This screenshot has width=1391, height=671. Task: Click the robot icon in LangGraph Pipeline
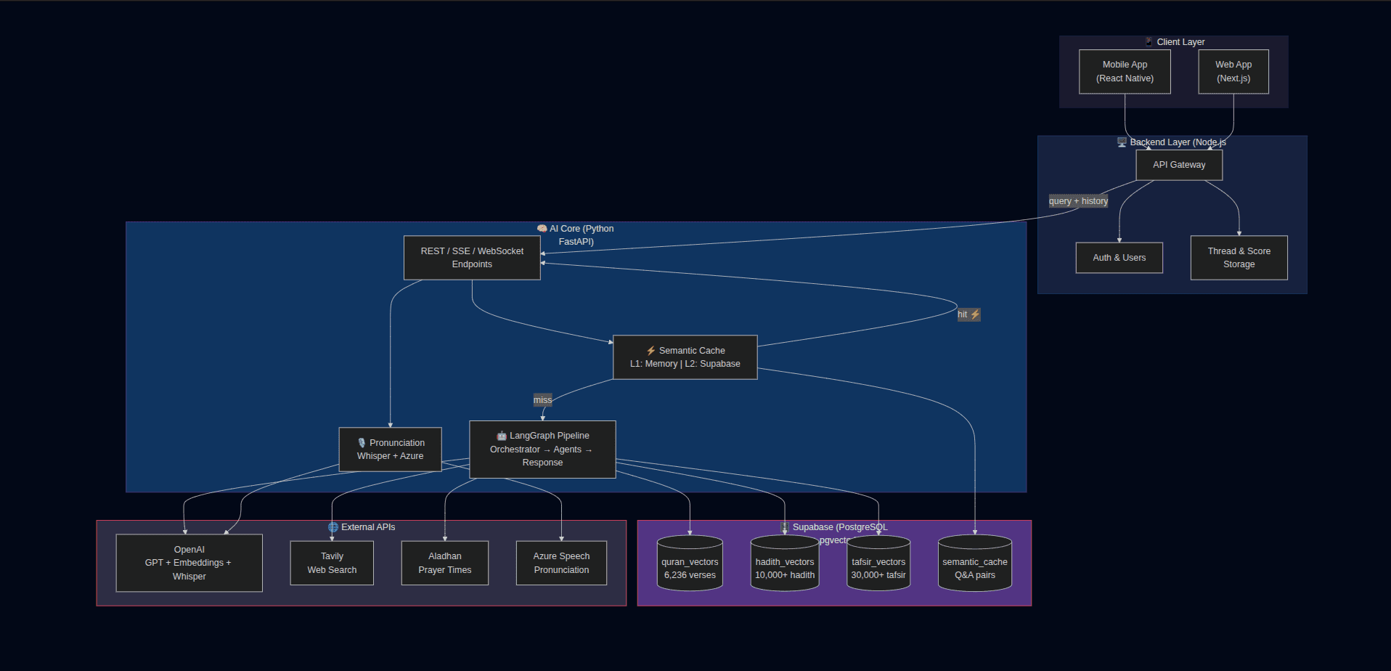click(x=502, y=436)
